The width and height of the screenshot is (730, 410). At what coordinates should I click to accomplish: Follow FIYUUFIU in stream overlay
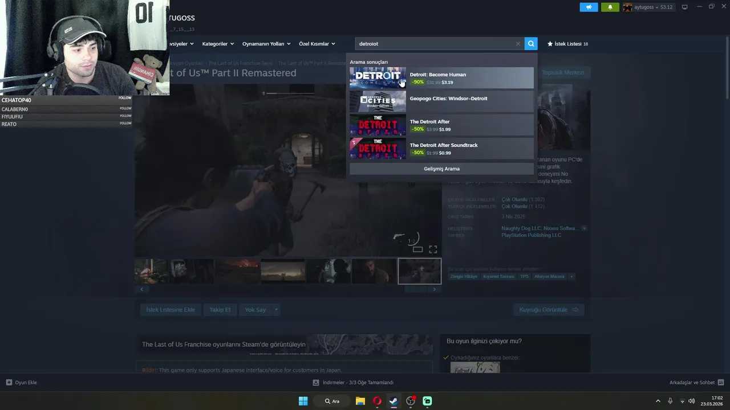tap(125, 116)
